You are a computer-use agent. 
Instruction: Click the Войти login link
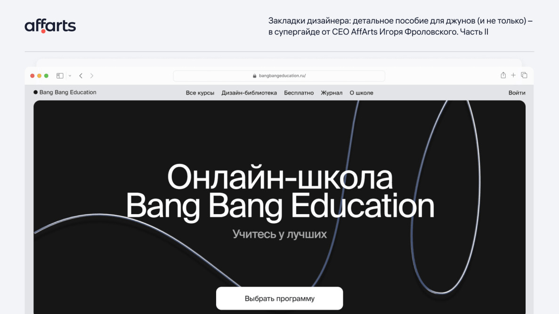pyautogui.click(x=517, y=93)
